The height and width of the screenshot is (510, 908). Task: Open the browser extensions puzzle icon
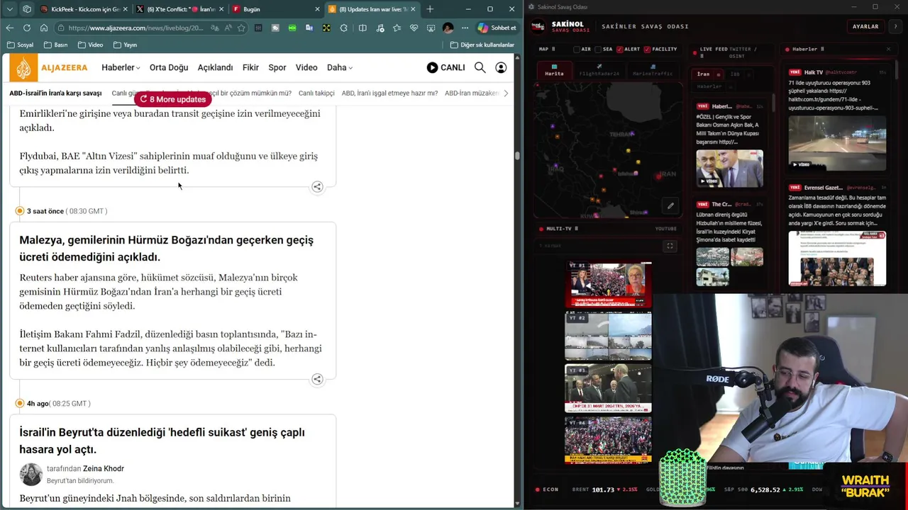click(344, 28)
